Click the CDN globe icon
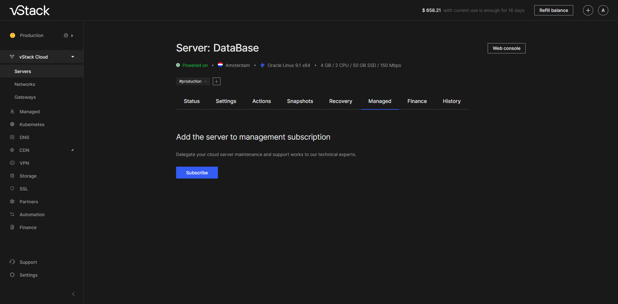618x304 pixels. pos(12,150)
